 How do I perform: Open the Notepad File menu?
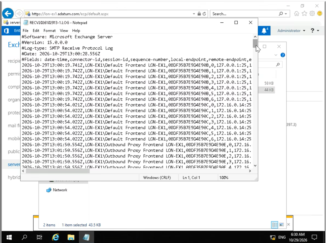point(25,30)
